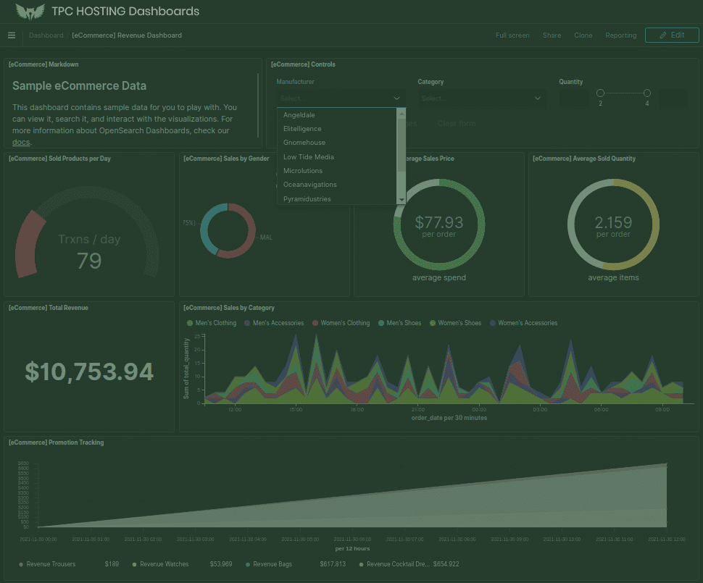Select Angeldale from manufacturer list
Viewport: 703px width, 583px height.
tap(299, 115)
